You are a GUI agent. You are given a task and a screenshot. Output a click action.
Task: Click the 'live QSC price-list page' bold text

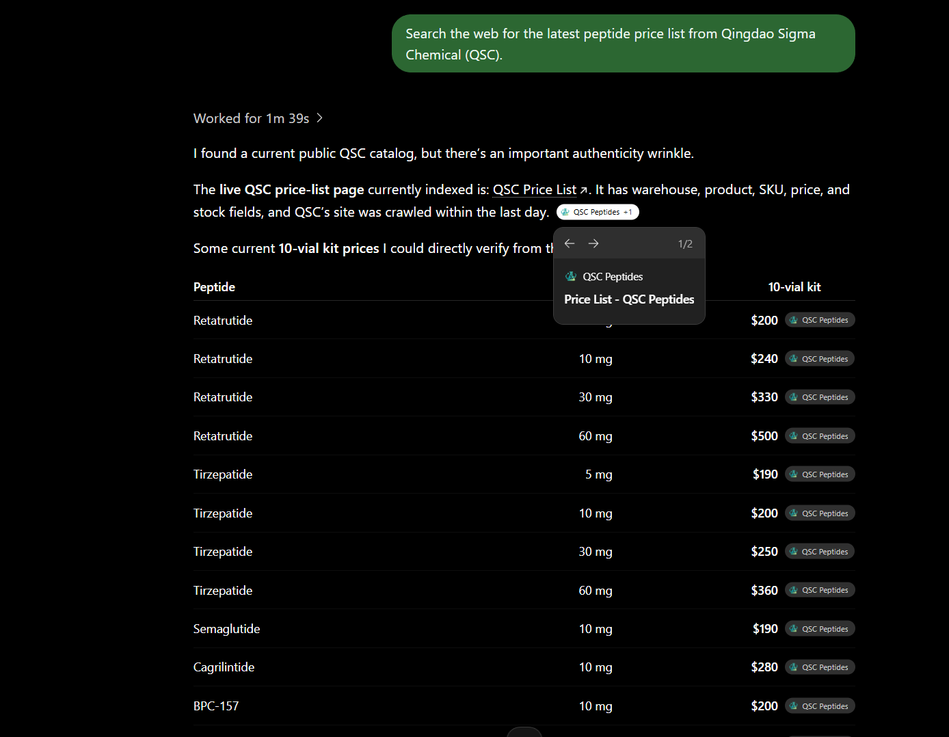[x=292, y=189]
